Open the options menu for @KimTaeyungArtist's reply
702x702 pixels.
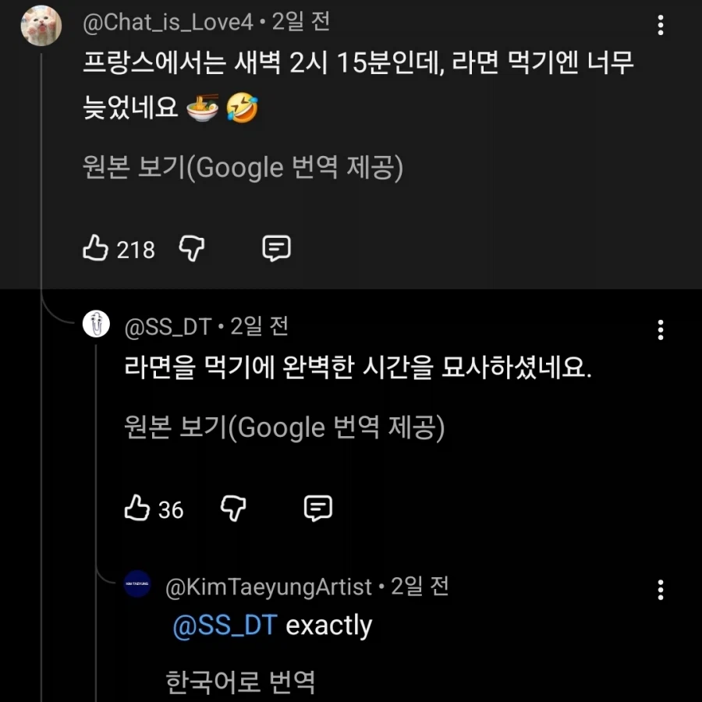[x=659, y=590]
